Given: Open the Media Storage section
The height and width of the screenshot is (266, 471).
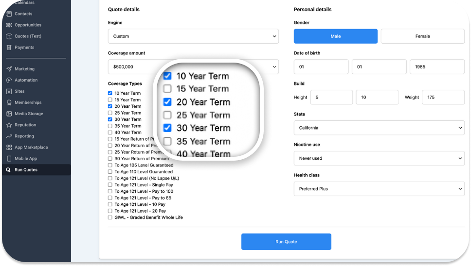Looking at the screenshot, I should coord(36,114).
